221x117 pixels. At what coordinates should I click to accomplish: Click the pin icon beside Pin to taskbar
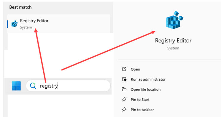click(x=124, y=109)
